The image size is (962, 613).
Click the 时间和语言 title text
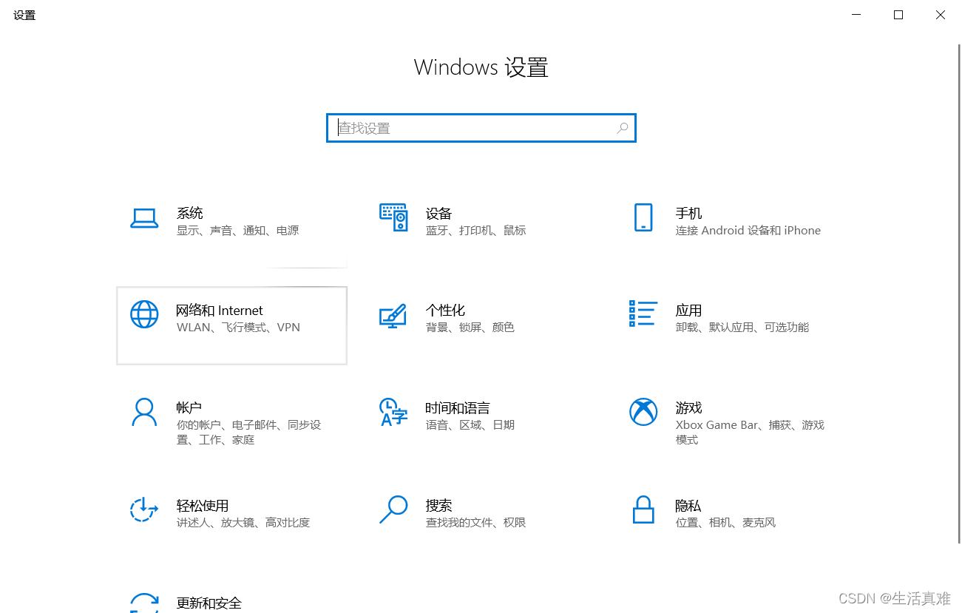pos(458,407)
